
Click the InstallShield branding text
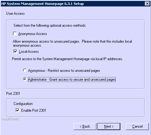tap(10, 119)
